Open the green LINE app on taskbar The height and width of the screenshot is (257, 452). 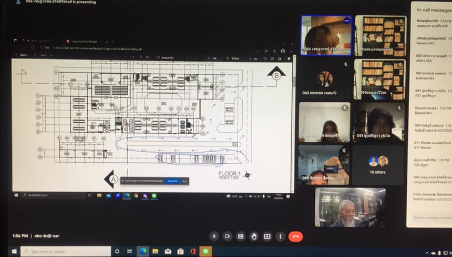pos(207,251)
